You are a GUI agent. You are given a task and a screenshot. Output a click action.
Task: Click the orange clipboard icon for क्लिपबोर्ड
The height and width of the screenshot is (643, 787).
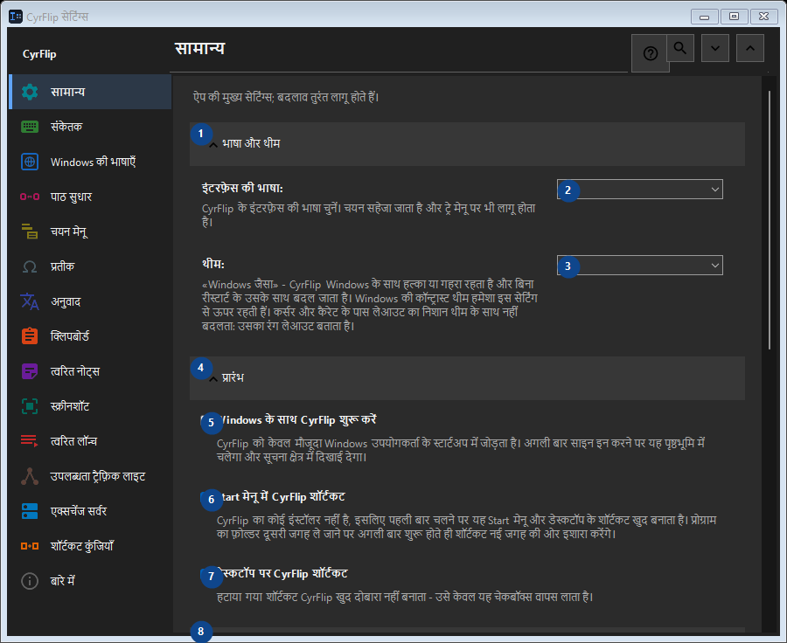pos(30,336)
